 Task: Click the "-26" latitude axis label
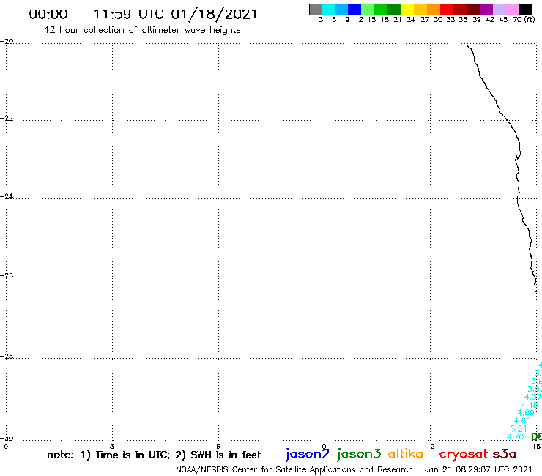(7, 275)
